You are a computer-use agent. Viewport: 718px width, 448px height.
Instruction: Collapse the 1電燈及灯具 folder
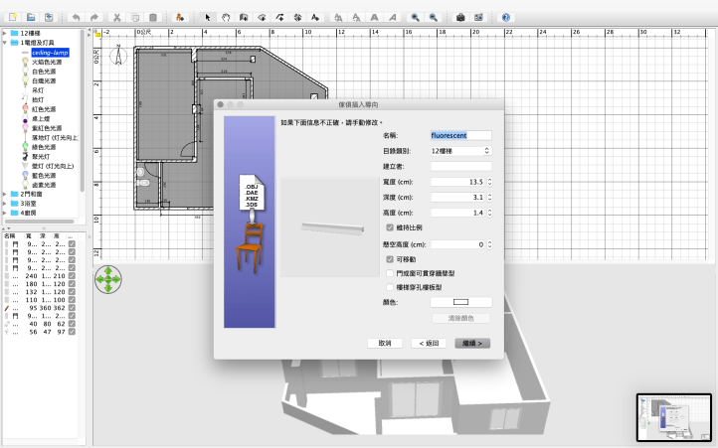[4, 43]
